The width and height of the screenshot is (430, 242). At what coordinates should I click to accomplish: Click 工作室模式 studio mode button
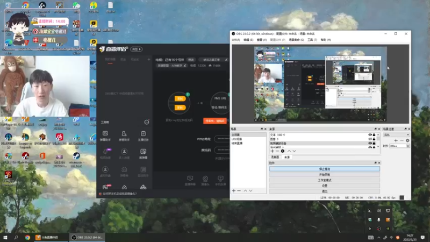(x=325, y=180)
